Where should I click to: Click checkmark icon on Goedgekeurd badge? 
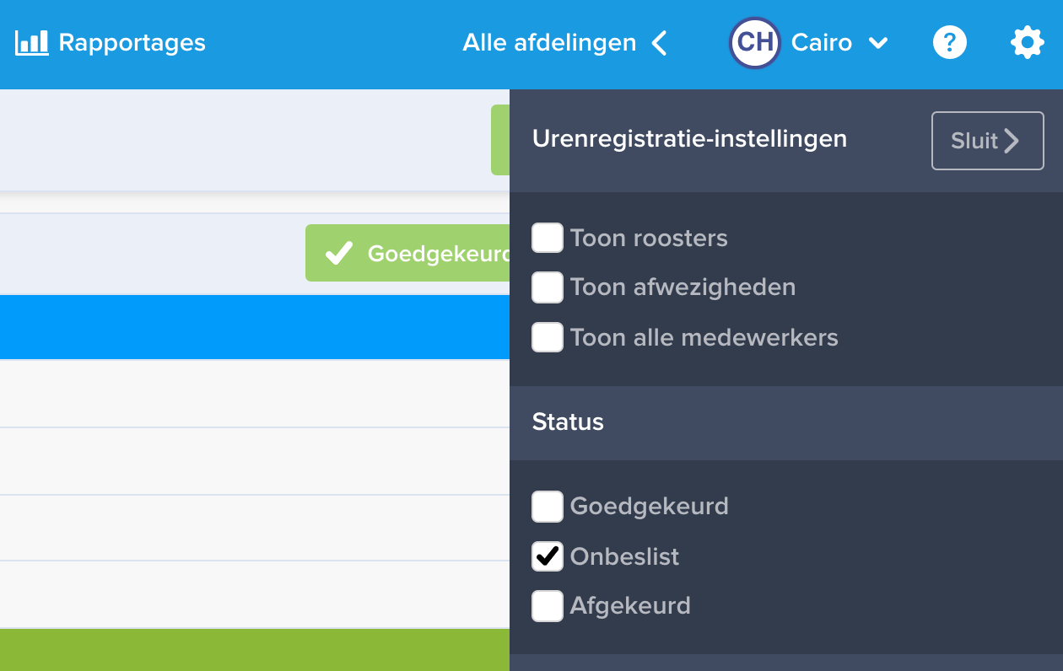[339, 253]
